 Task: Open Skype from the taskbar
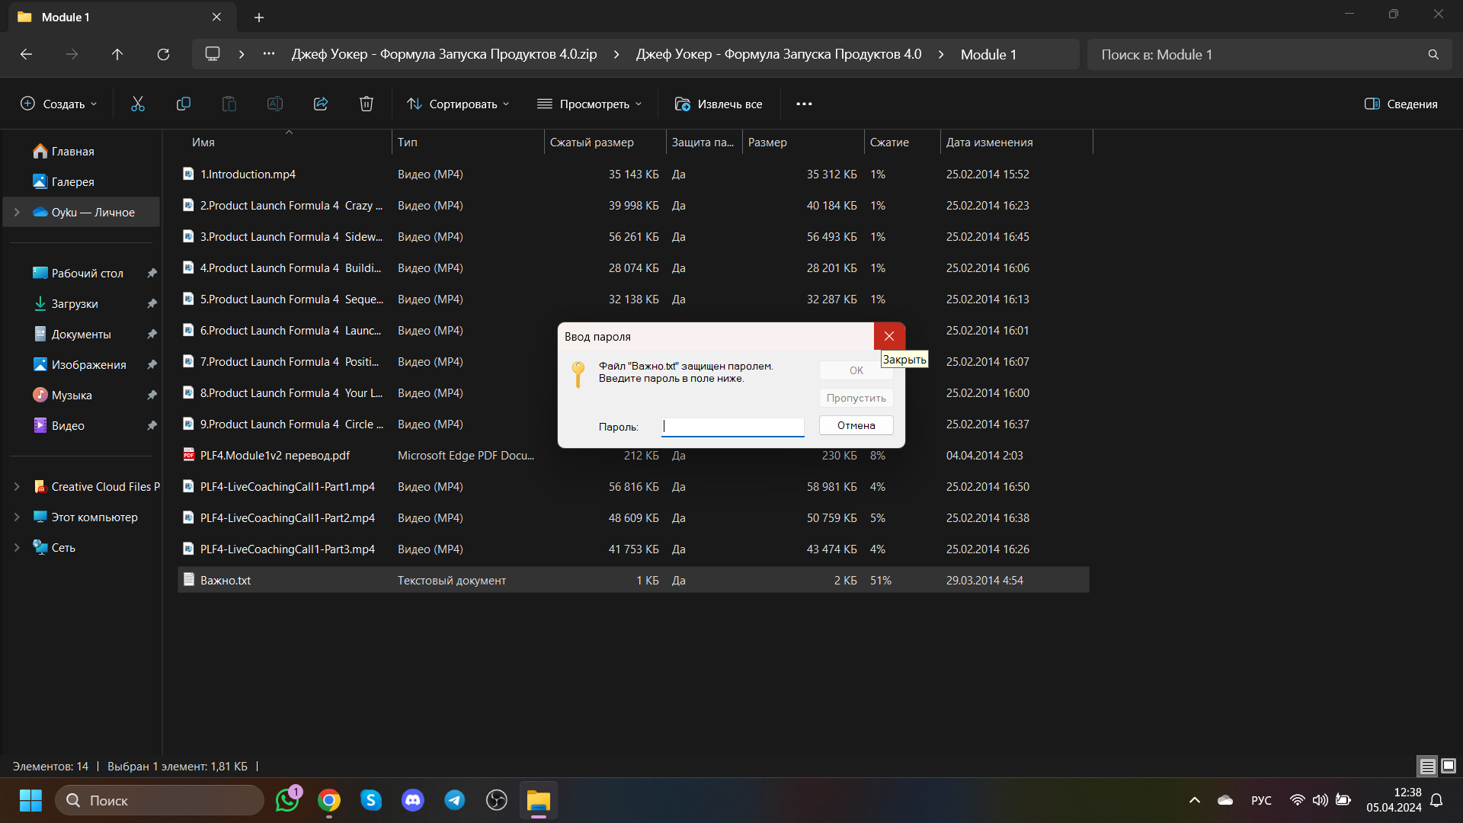pos(371,800)
